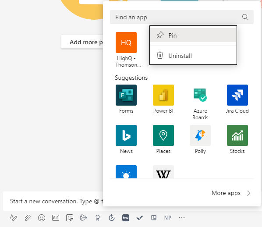Click the More apps link

coord(226,193)
